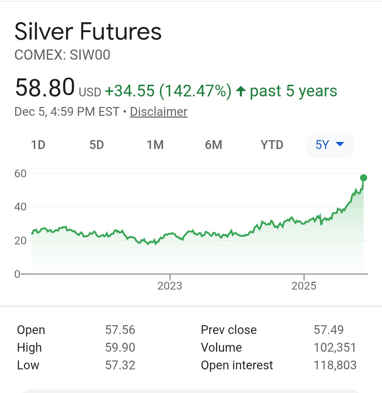Click the Prev close value 57.49
The height and width of the screenshot is (393, 382).
[x=329, y=330]
